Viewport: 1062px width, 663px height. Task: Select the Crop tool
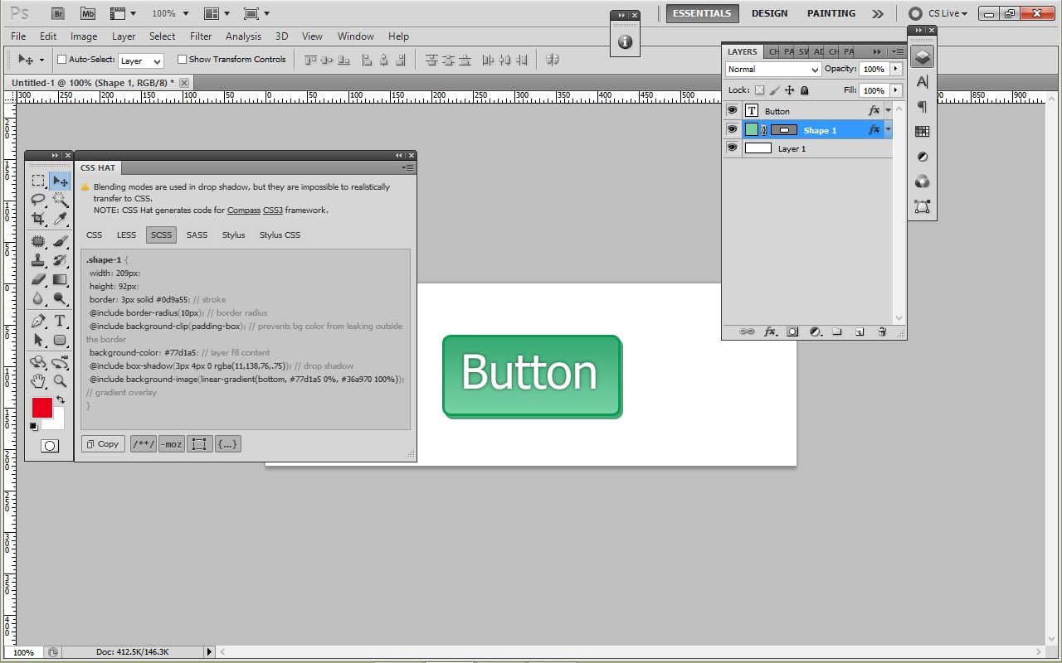click(x=38, y=219)
